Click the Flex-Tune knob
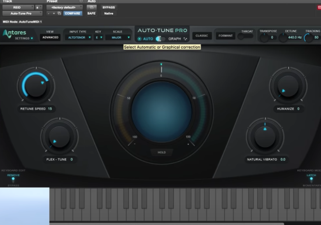 59,137
